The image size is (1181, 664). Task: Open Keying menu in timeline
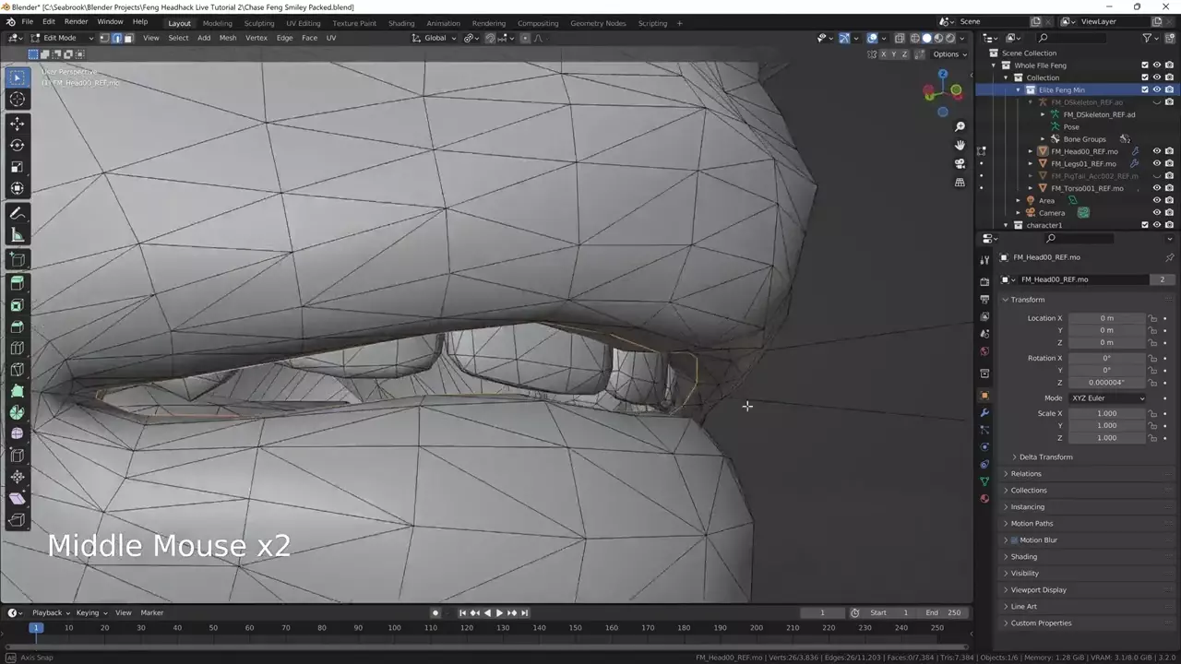[x=89, y=612]
